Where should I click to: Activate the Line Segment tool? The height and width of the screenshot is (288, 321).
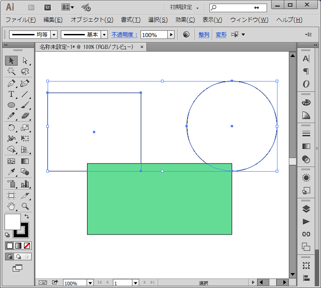coord(25,94)
